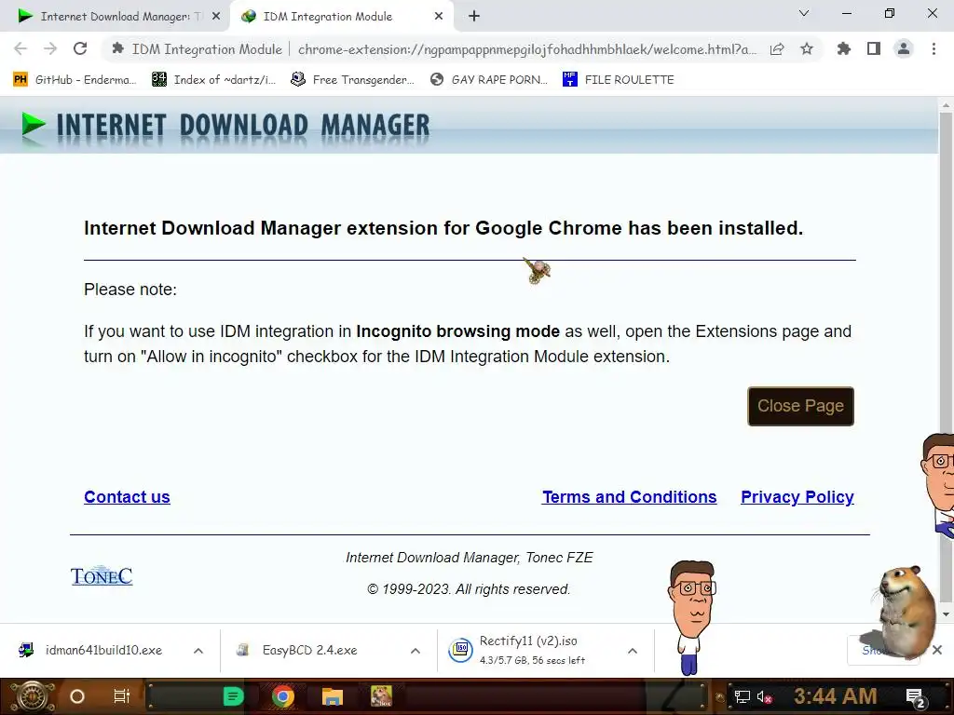Expand options for Rectify11 (v2).iso download

point(633,651)
